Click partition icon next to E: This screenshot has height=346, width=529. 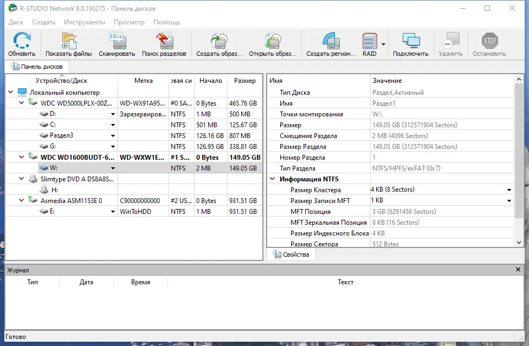click(x=44, y=211)
